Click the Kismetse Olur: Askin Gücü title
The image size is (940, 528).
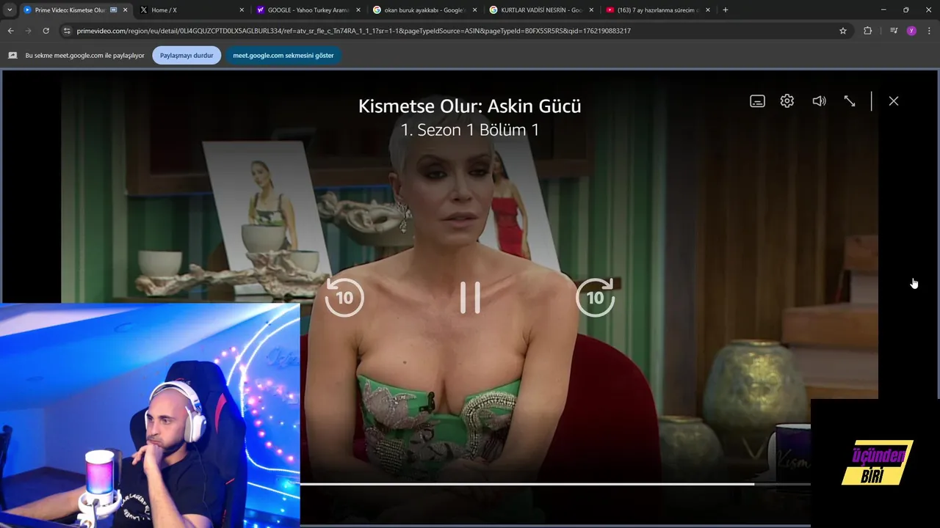(470, 106)
